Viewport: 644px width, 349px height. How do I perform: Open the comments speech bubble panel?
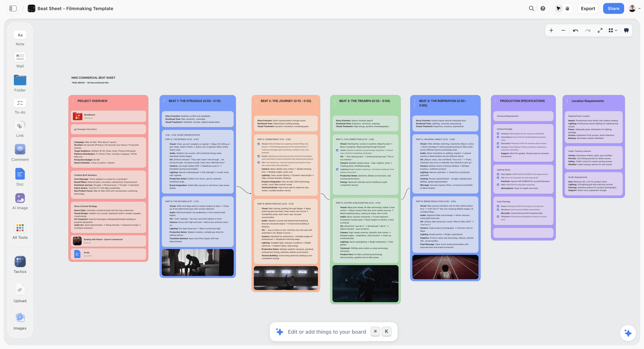point(626,30)
